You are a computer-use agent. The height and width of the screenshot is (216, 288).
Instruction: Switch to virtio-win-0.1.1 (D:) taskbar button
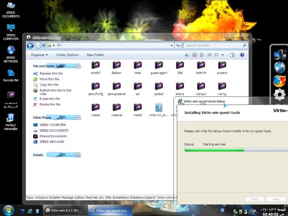tap(65, 210)
